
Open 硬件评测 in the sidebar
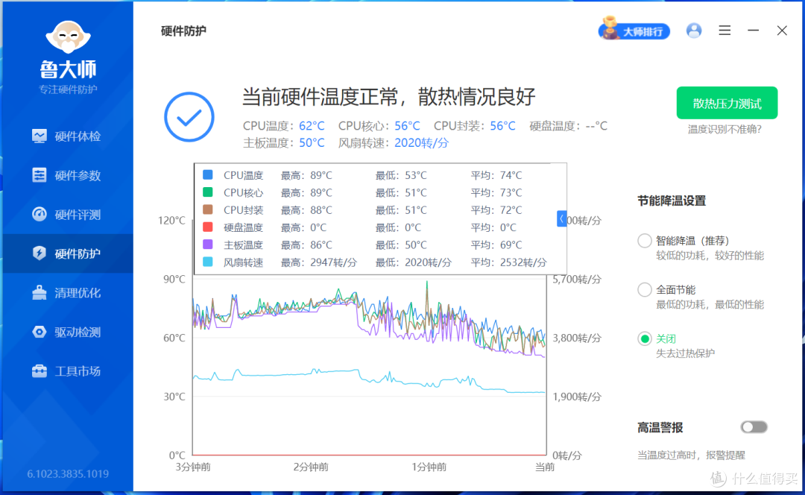tap(68, 214)
